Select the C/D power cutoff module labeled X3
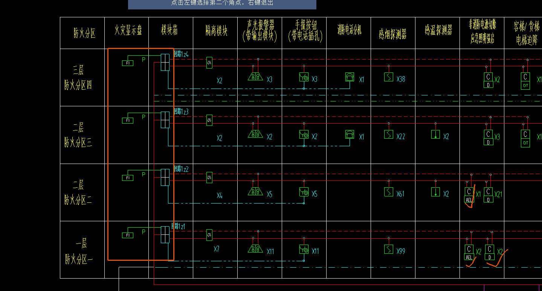542x291 pixels. (488, 138)
